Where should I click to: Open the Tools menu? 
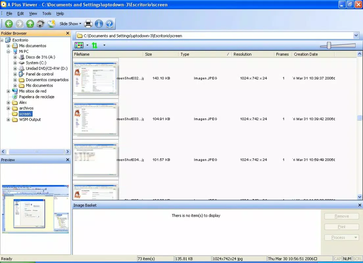pos(47,13)
